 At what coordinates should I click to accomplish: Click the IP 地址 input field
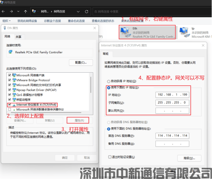click(x=172, y=95)
